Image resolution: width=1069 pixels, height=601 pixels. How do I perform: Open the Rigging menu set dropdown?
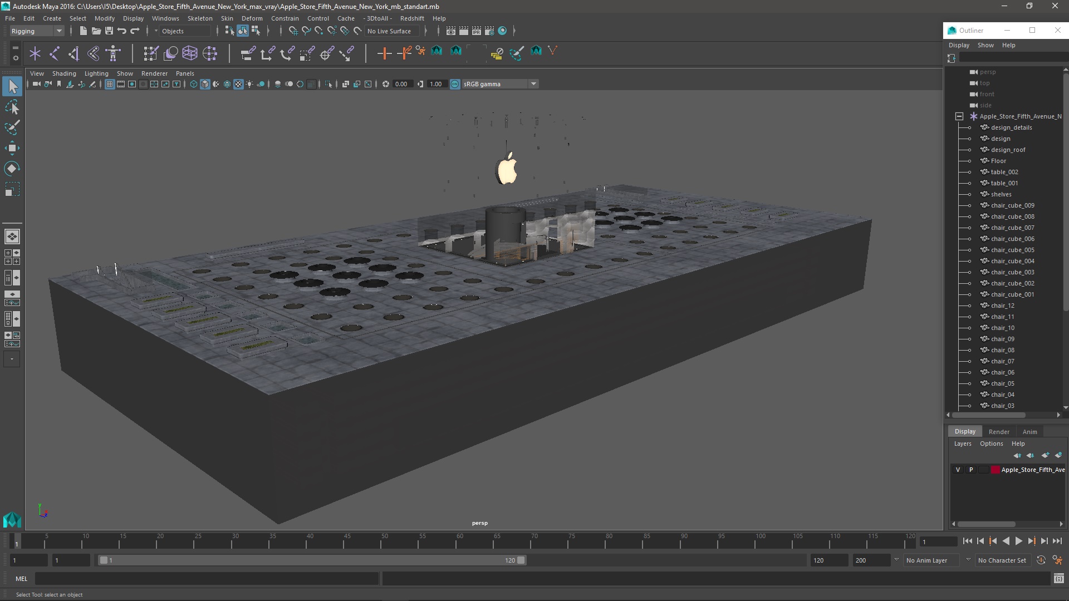(x=36, y=31)
